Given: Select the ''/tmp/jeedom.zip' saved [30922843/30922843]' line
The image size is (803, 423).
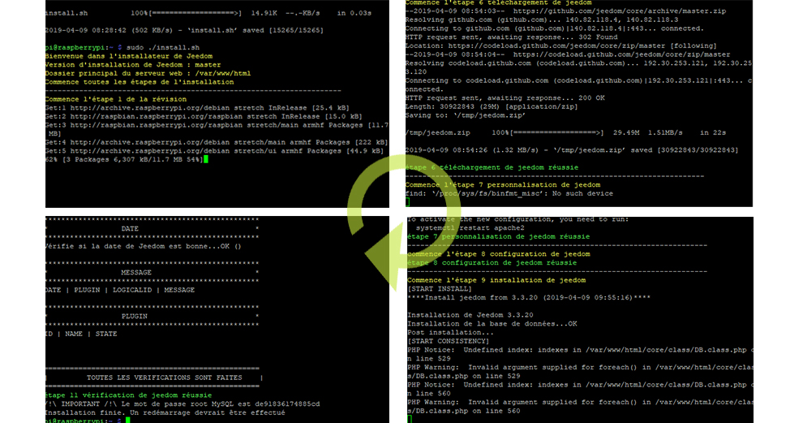Looking at the screenshot, I should click(x=572, y=150).
